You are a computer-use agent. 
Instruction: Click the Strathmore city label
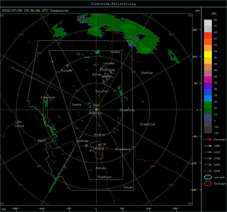(123, 149)
